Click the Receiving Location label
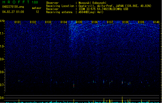The width and height of the screenshot is (162, 103). (x=60, y=6)
